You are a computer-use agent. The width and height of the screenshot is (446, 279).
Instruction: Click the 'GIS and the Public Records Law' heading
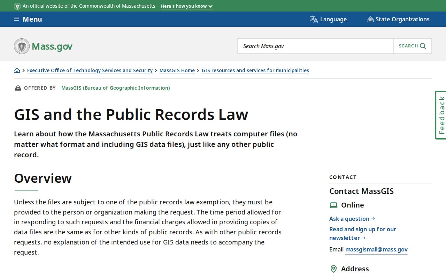pos(131,114)
